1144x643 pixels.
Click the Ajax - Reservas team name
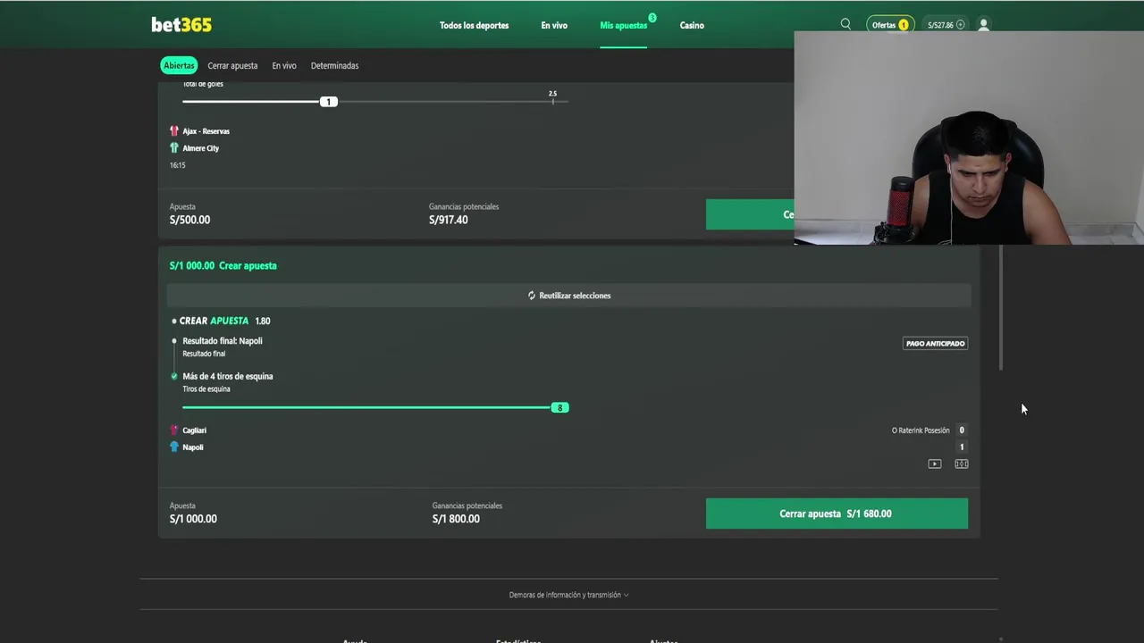206,131
